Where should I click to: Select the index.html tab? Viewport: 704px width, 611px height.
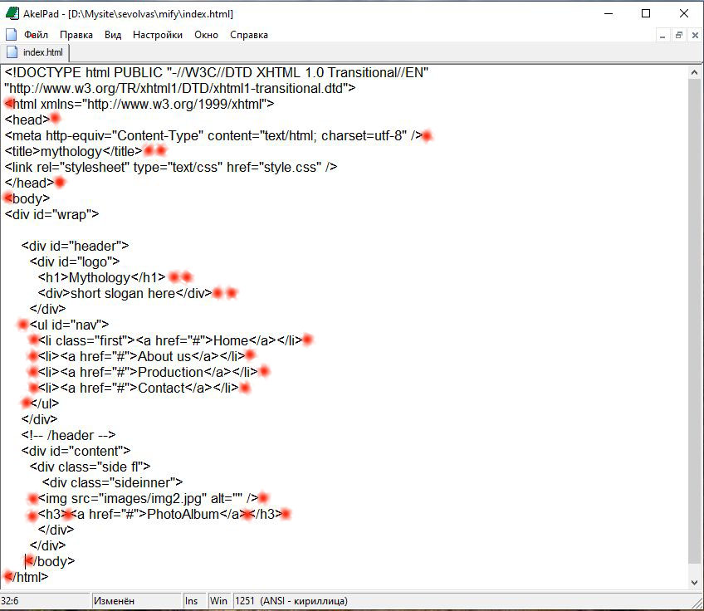pyautogui.click(x=38, y=53)
